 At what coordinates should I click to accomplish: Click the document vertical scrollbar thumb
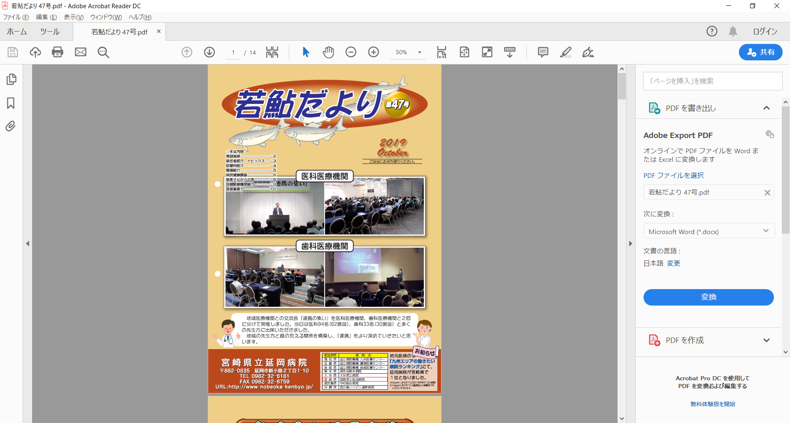coord(622,86)
